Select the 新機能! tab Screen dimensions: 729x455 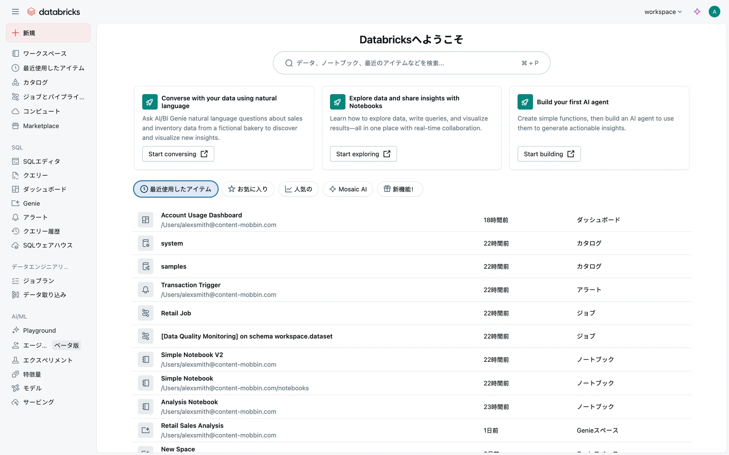pos(399,189)
